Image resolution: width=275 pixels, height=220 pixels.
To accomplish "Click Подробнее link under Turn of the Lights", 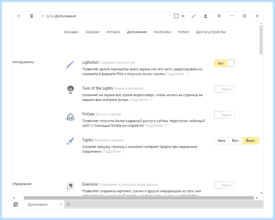I will pos(139,99).
